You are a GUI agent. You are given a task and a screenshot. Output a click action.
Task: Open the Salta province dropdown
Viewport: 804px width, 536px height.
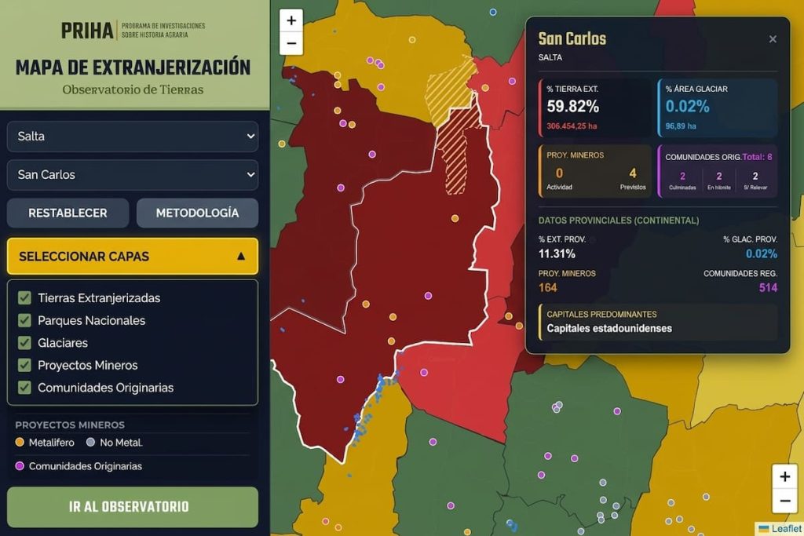coord(133,137)
